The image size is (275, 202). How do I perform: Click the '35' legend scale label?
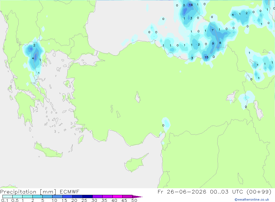click(104, 200)
